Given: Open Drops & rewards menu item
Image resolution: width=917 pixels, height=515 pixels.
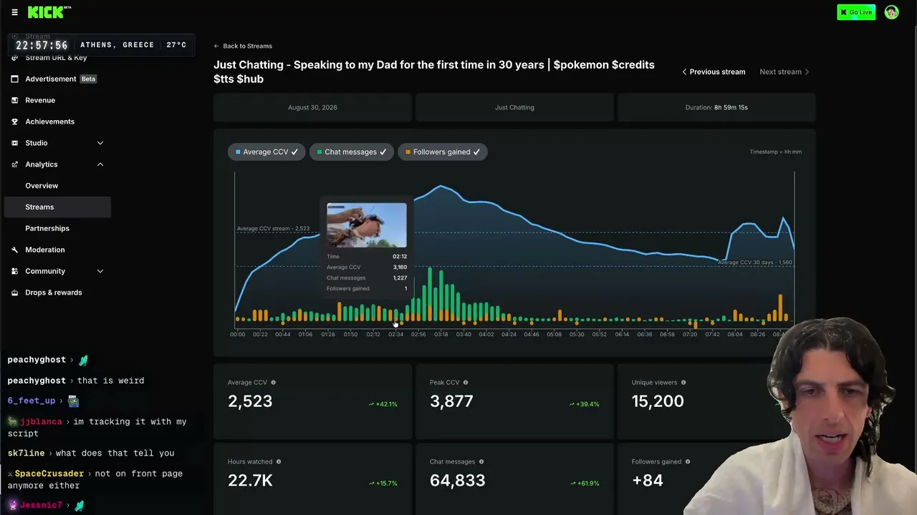Looking at the screenshot, I should click(x=54, y=293).
